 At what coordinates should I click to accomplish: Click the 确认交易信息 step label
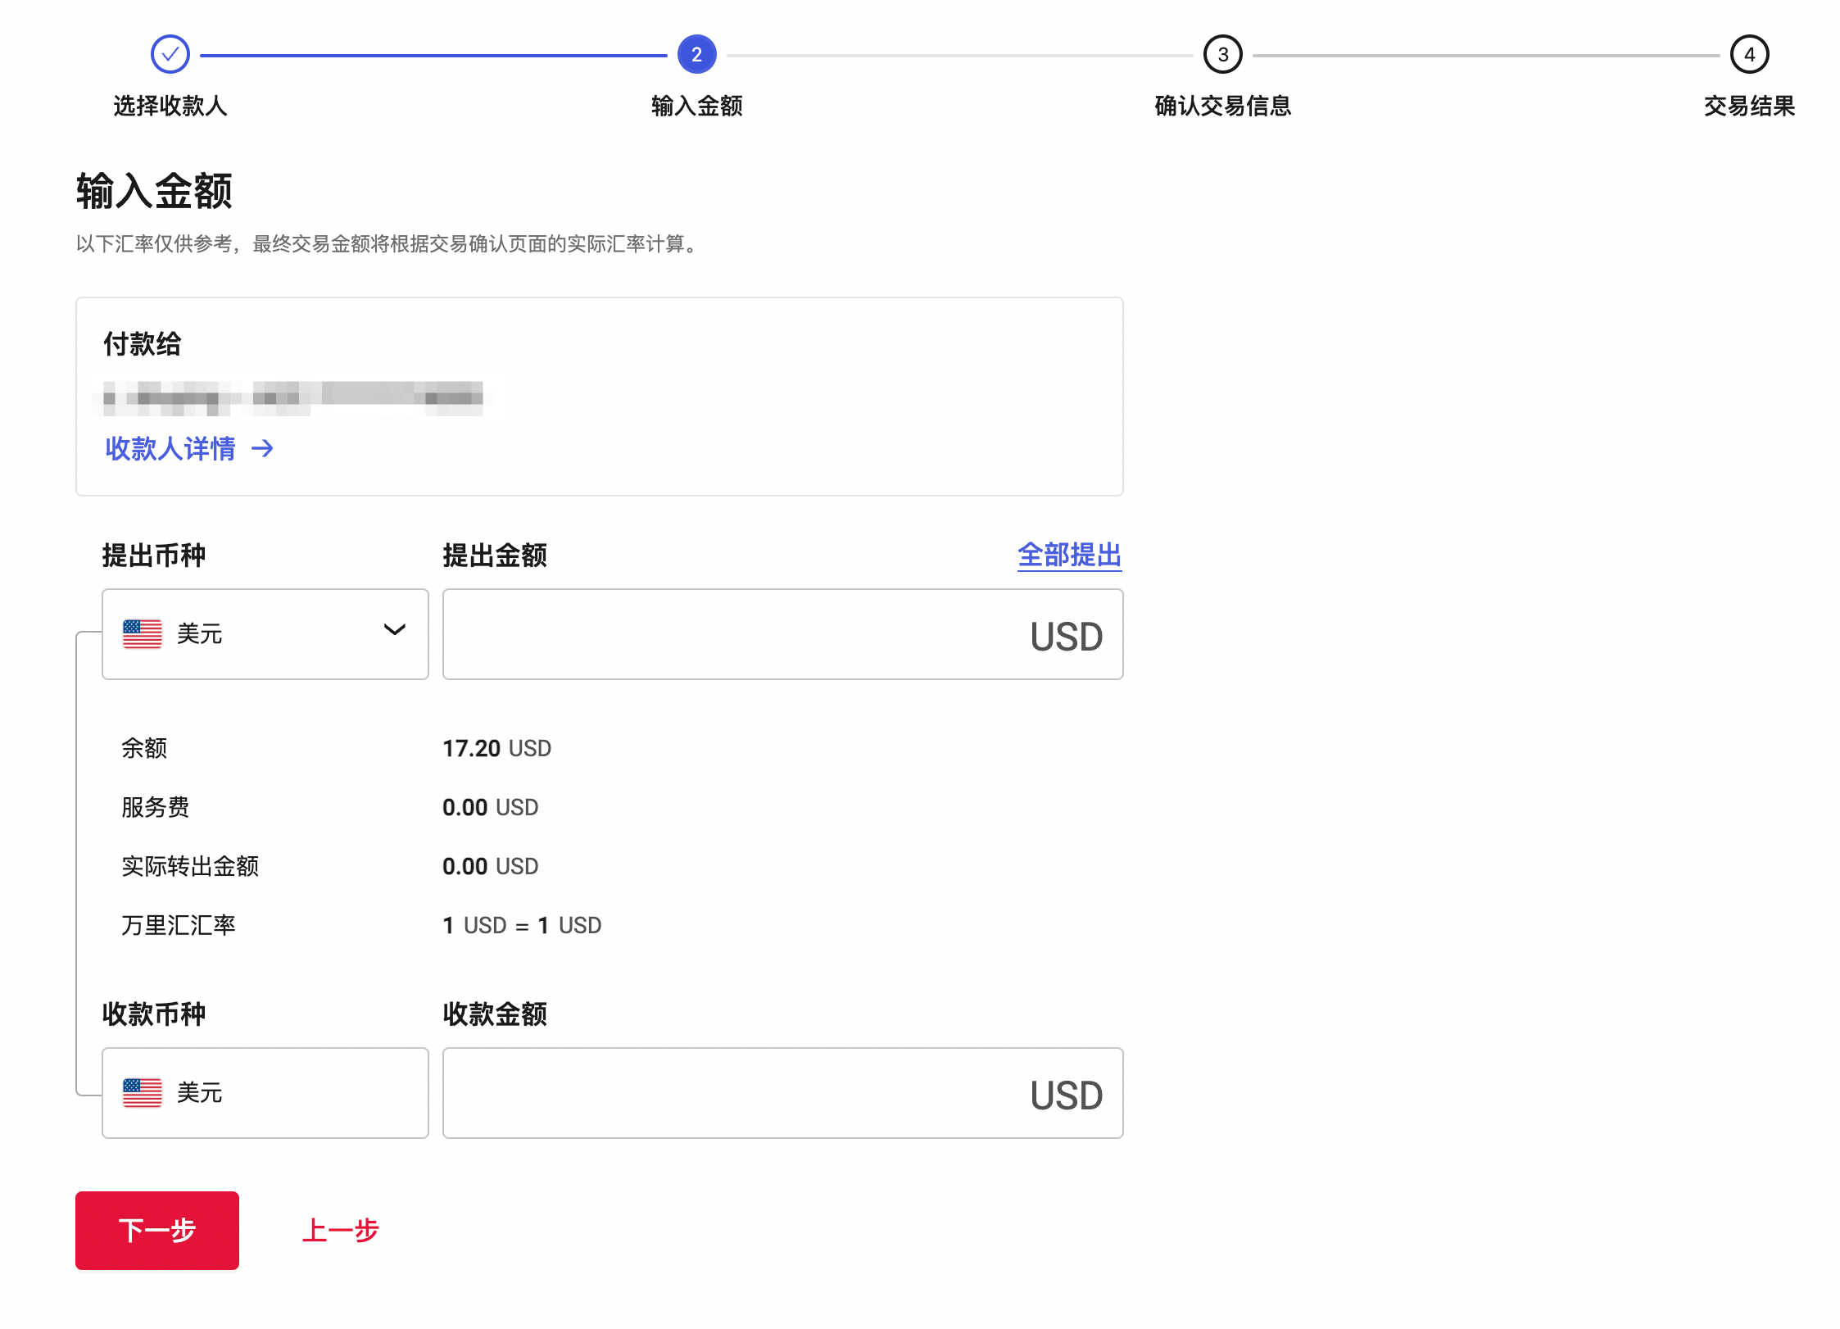pyautogui.click(x=1222, y=106)
